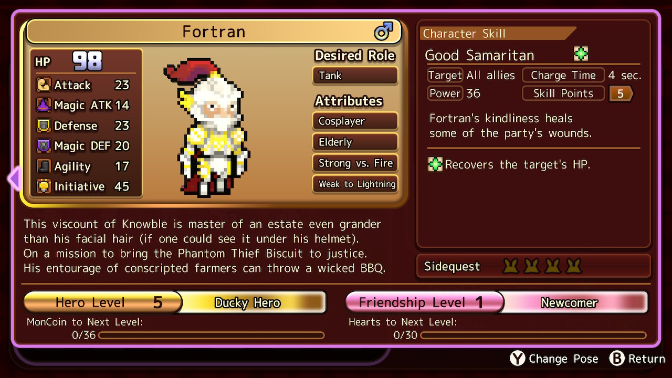672x378 pixels.
Task: Click the Initiative lightbulb icon
Action: click(44, 186)
